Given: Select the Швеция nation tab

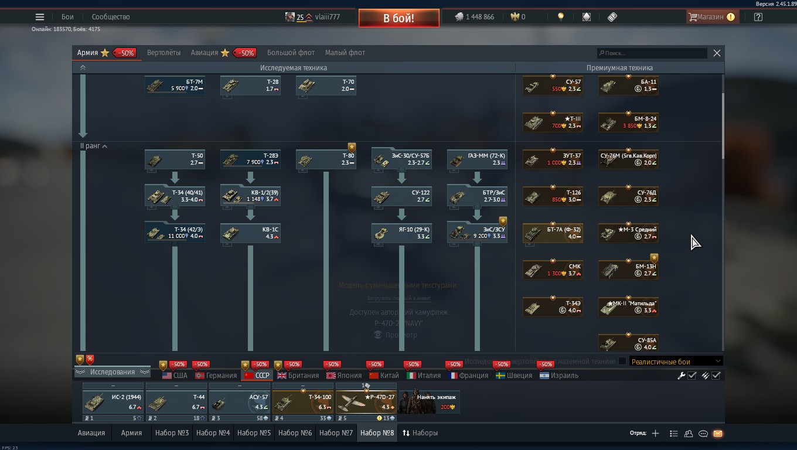Looking at the screenshot, I should coord(514,376).
